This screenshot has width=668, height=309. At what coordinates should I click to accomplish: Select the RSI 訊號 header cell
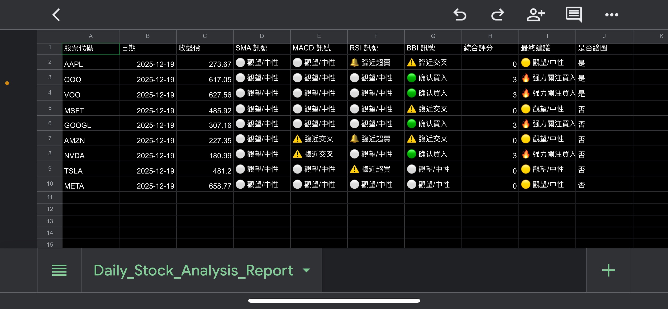coord(376,49)
